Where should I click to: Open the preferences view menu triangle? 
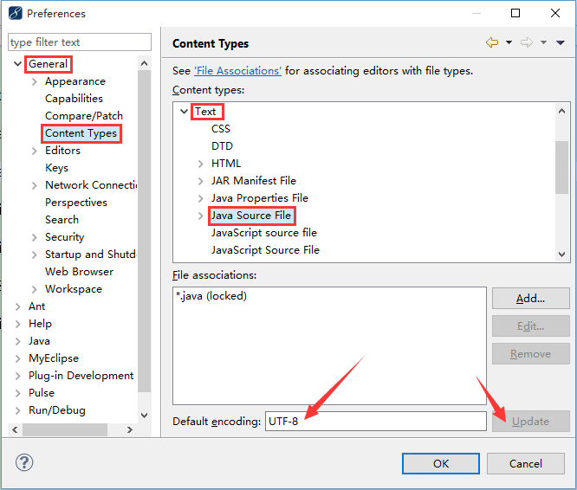tap(560, 42)
